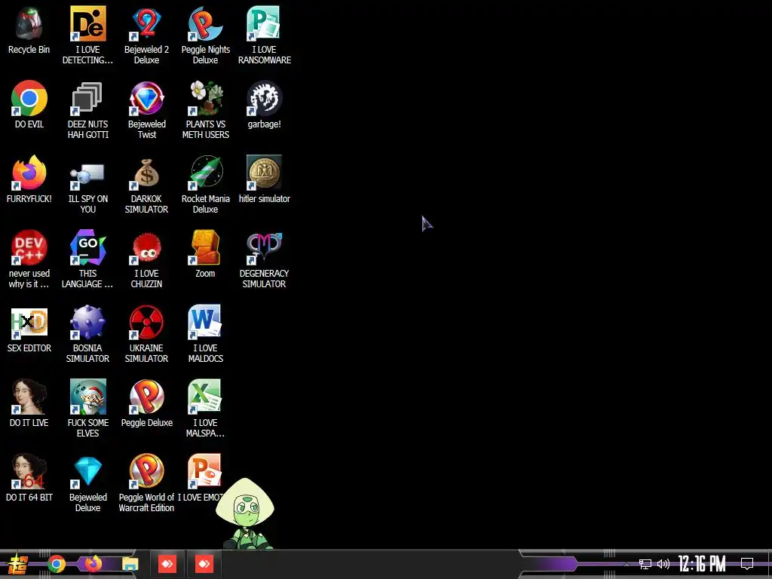
Task: Open the volume control tray icon
Action: [663, 564]
